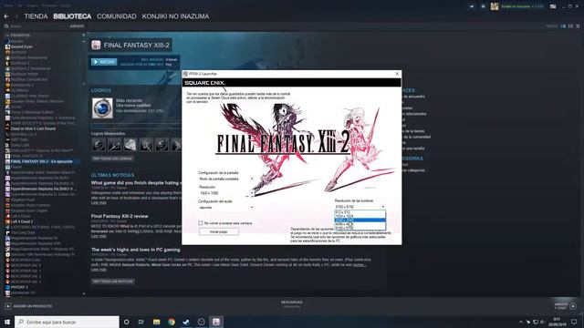Click AÑADIR UN PRODUCTO plus icon
584x328 pixels.
click(8, 306)
